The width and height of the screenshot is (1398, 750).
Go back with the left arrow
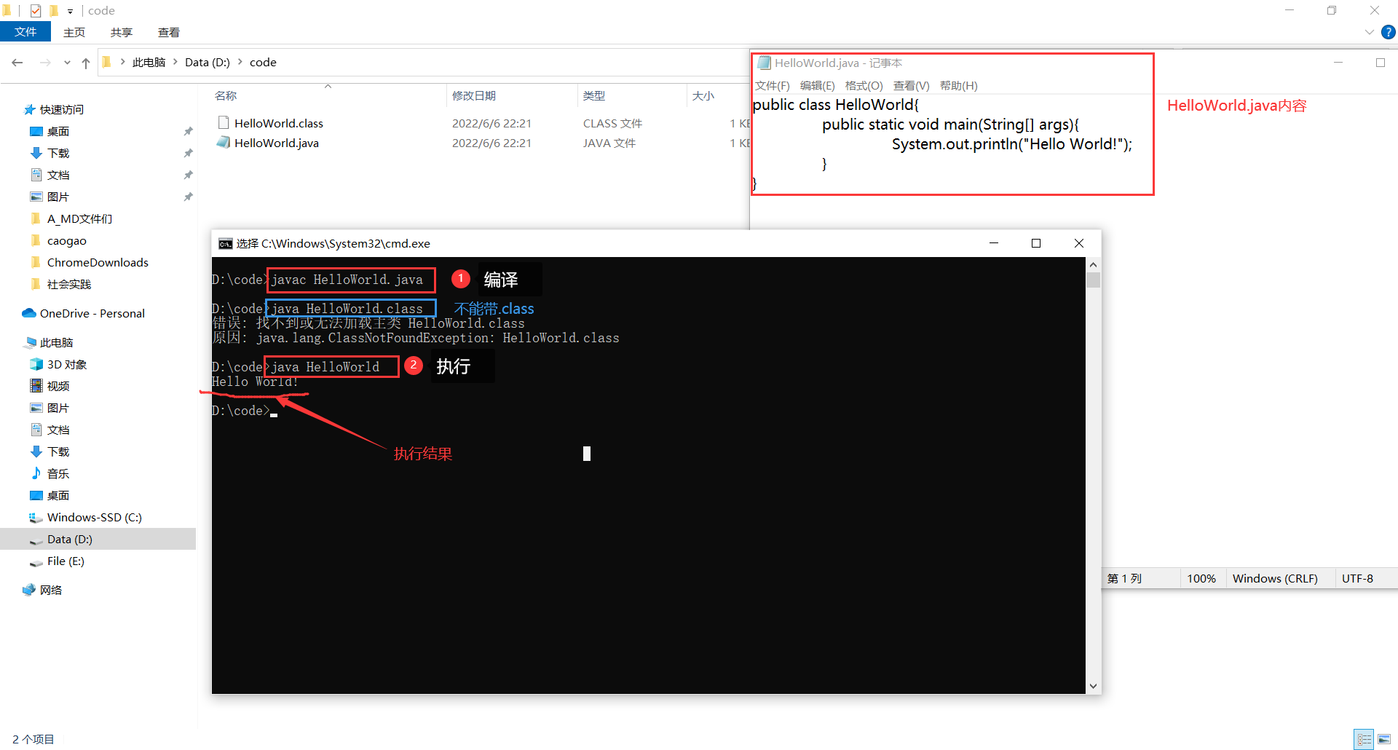[x=17, y=63]
